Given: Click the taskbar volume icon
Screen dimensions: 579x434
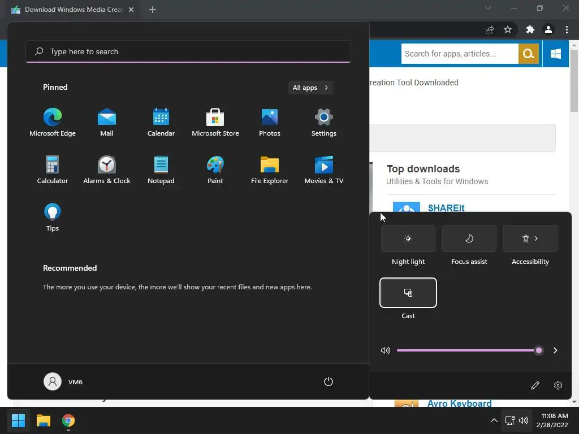Looking at the screenshot, I should [524, 420].
